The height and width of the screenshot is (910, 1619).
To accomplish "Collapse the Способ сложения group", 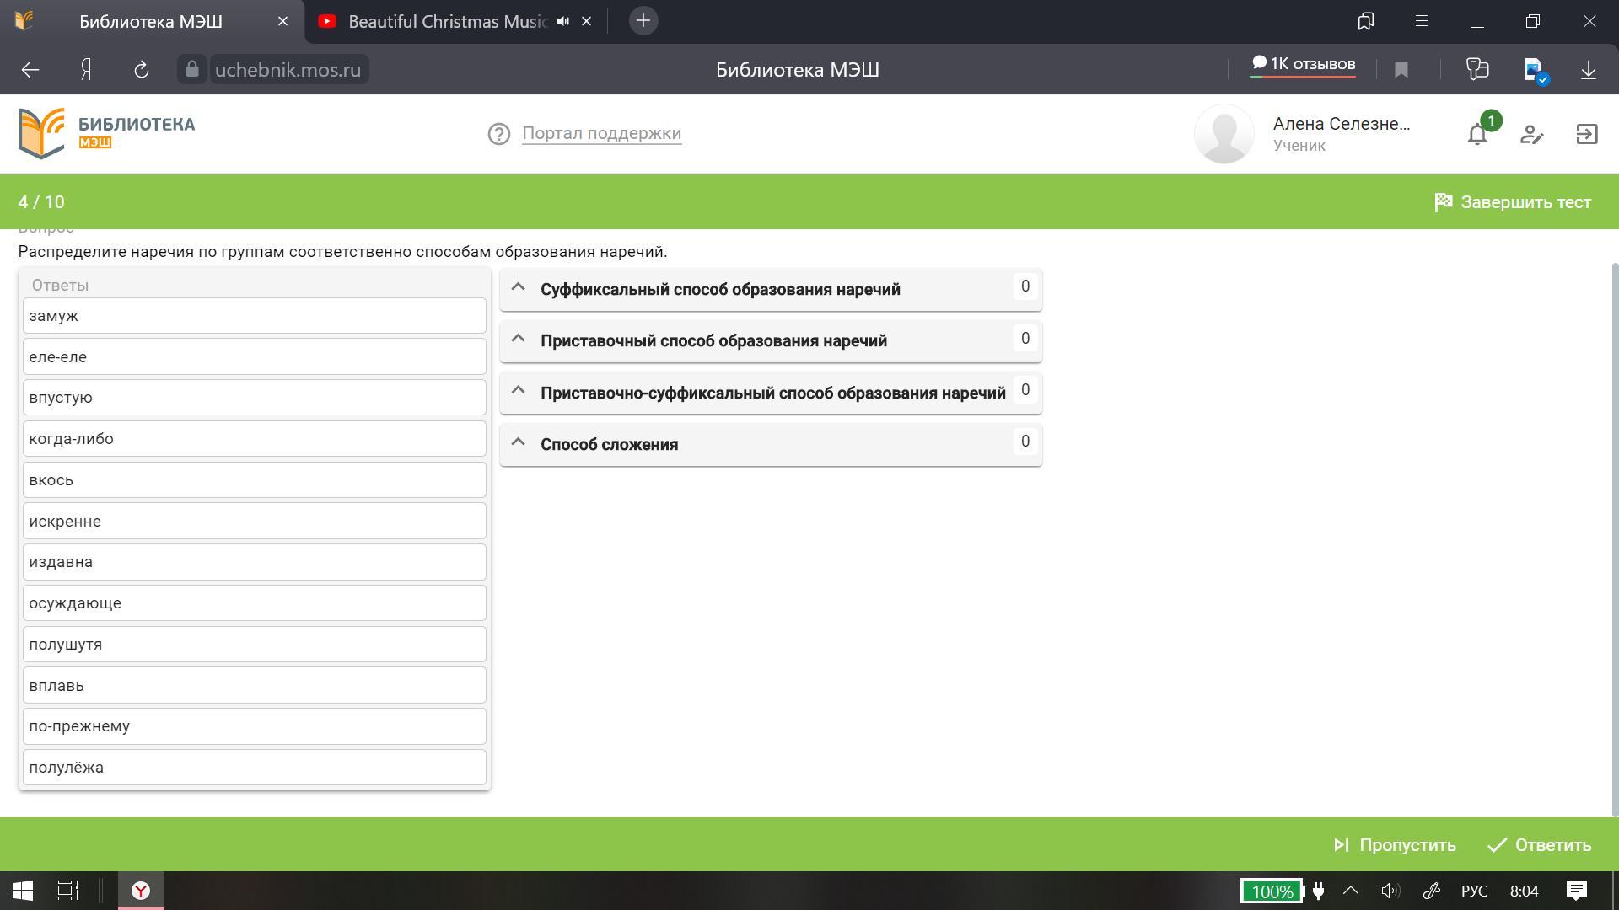I will tap(519, 443).
